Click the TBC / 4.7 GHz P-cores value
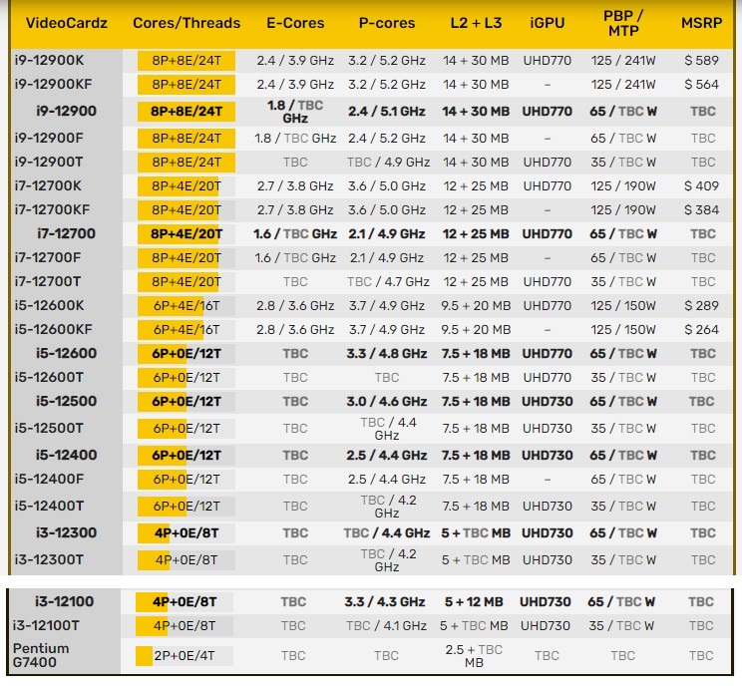The height and width of the screenshot is (688, 742). pos(388,281)
